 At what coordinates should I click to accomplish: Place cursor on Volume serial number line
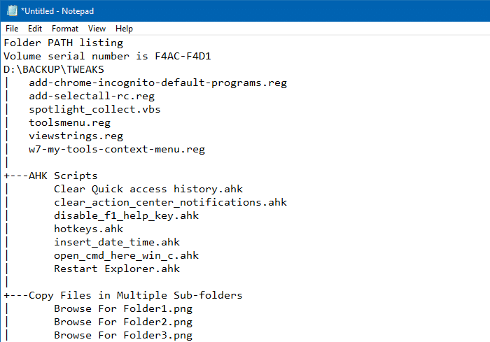107,57
